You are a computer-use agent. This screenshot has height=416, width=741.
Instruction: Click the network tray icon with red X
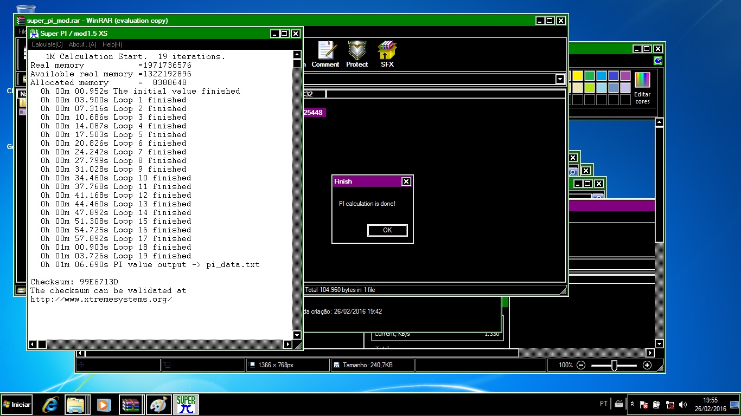coord(670,405)
